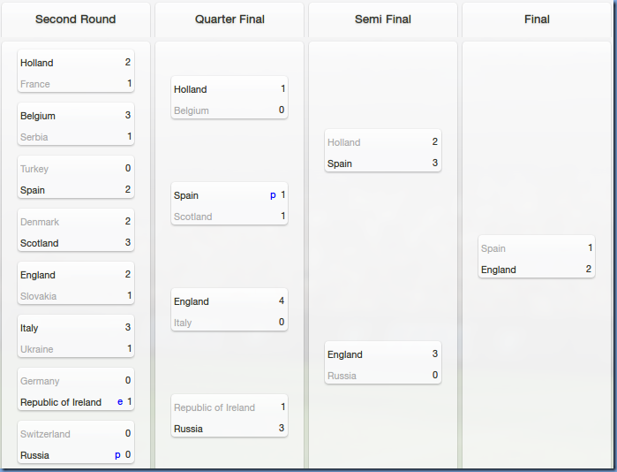This screenshot has width=617, height=472.
Task: Select the Belgium vs Serbia match
Action: click(x=76, y=126)
